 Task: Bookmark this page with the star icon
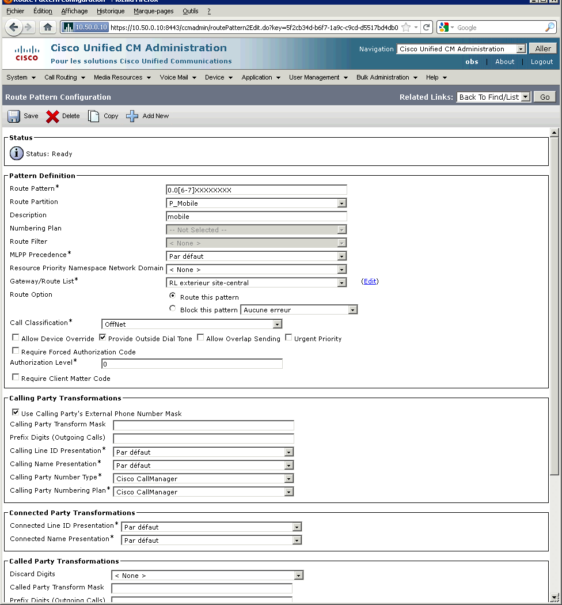coord(406,28)
